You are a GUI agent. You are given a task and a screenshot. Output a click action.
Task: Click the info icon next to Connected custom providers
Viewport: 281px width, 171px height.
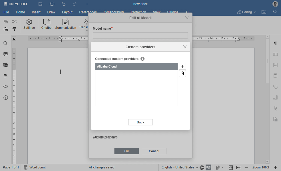(x=142, y=59)
